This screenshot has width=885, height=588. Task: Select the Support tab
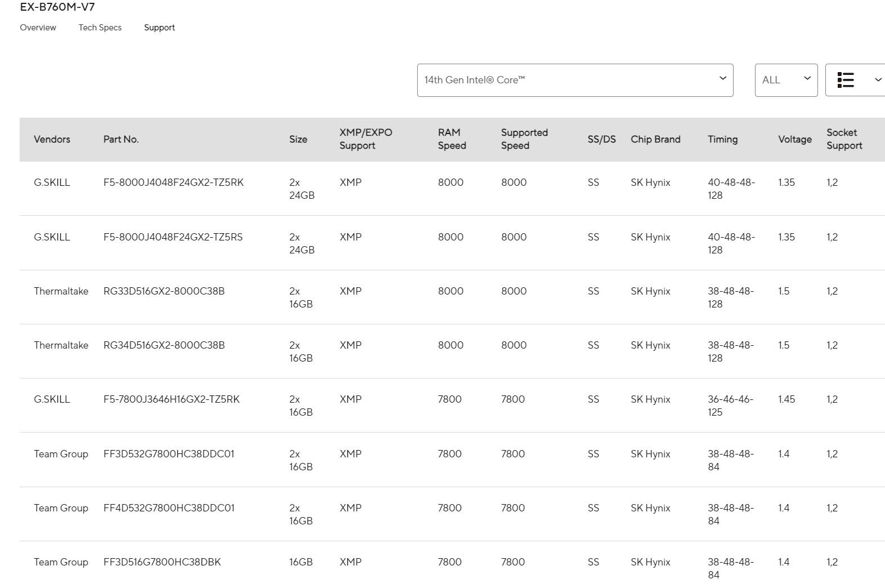[159, 28]
